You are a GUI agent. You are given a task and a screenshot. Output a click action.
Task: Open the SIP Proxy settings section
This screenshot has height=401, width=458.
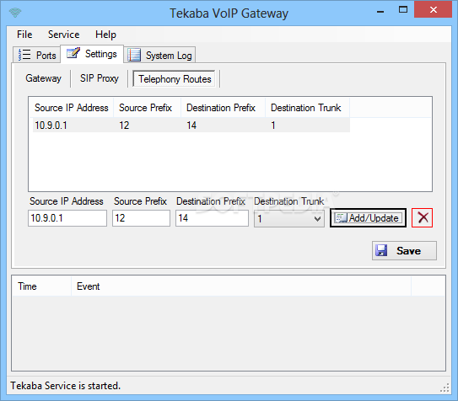pyautogui.click(x=100, y=78)
